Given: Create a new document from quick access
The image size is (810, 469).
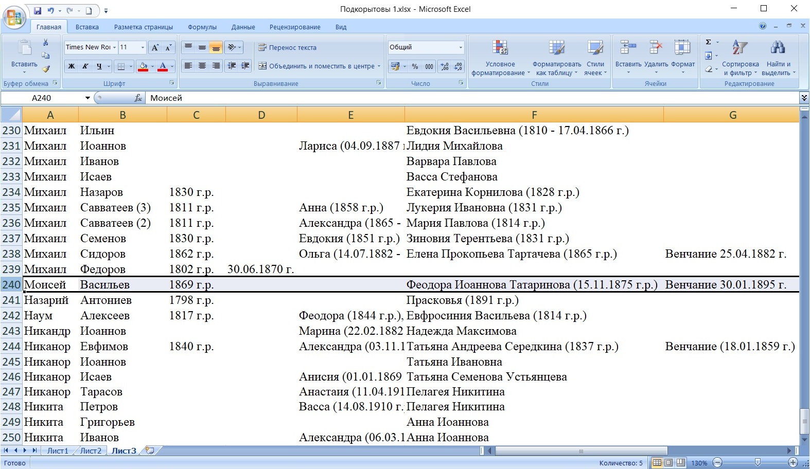Looking at the screenshot, I should point(89,10).
